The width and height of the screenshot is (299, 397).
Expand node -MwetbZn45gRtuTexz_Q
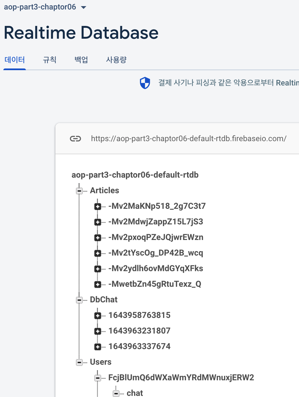pyautogui.click(x=98, y=285)
